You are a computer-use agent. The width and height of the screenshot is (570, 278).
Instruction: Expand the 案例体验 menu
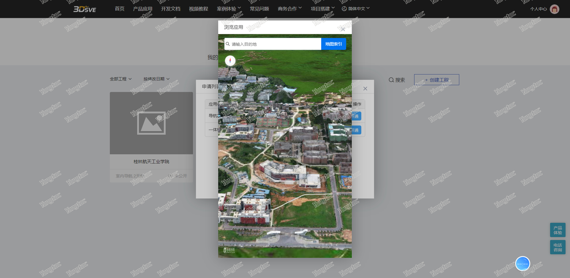pos(229,9)
